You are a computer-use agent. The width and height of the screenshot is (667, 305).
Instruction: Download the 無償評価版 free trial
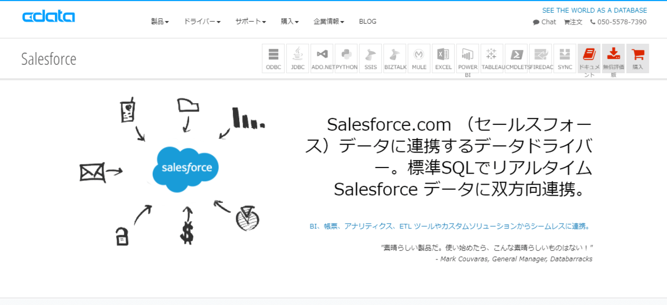pos(613,58)
